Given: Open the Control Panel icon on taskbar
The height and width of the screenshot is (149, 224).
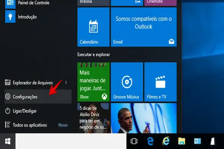Looking at the screenshot, I should click(x=197, y=142).
